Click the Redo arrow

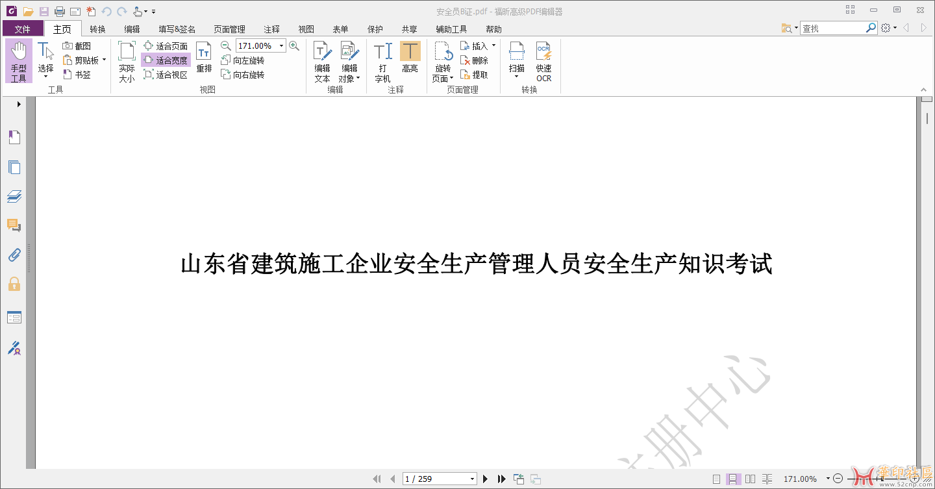tap(122, 11)
